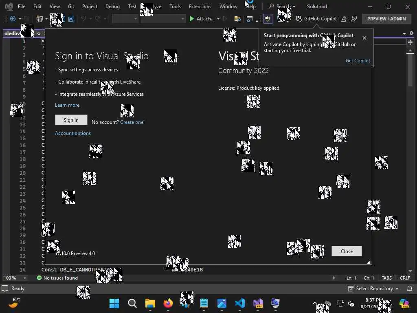Viewport: 417px width, 313px height.
Task: Expand the Navigate Backward history dropdown
Action: pos(20,19)
